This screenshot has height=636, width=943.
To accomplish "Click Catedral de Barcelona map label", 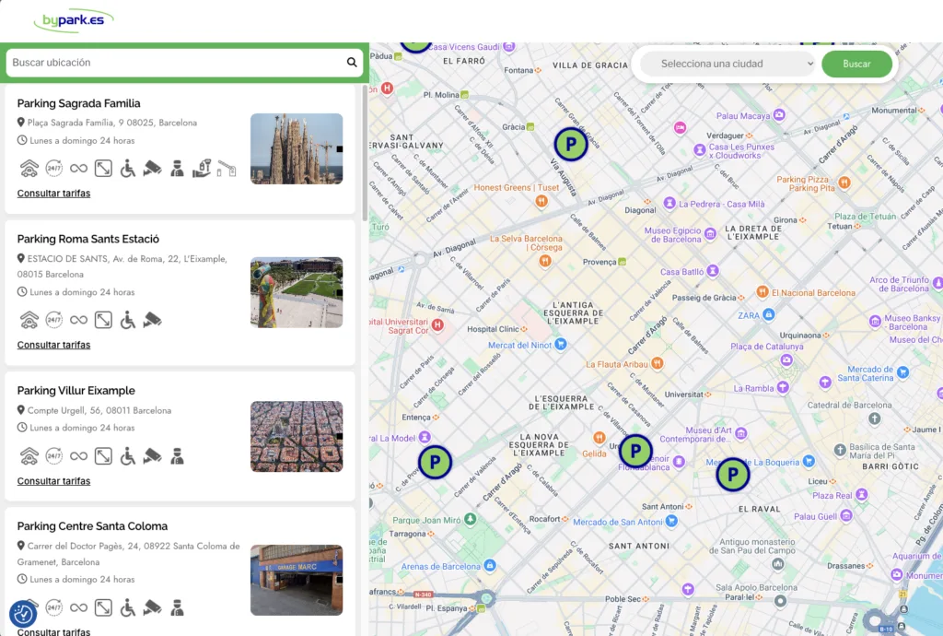I will click(x=849, y=405).
